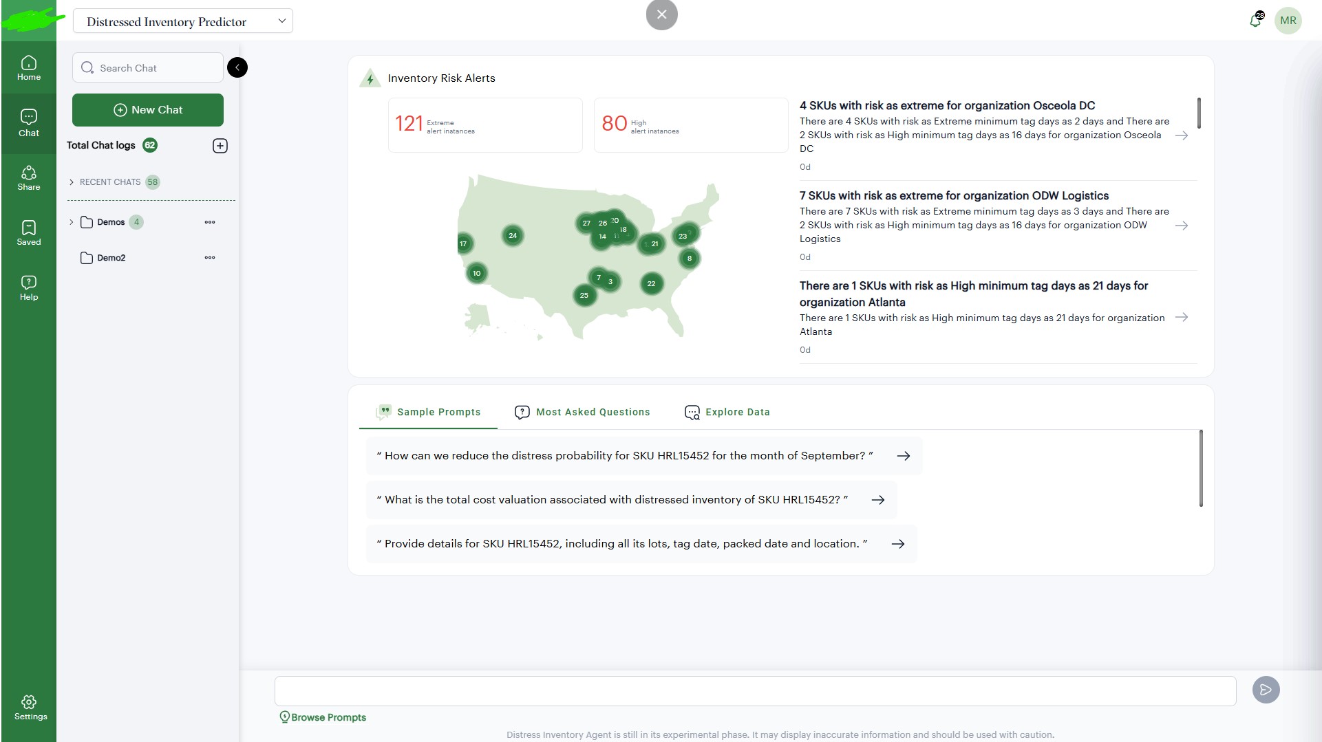Click the notification bell icon
This screenshot has width=1322, height=742.
point(1255,21)
